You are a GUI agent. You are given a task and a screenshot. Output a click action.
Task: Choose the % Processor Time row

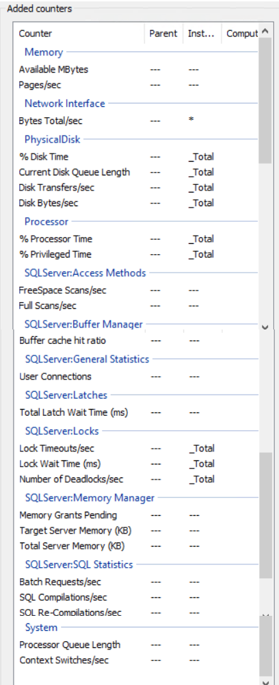click(x=137, y=239)
